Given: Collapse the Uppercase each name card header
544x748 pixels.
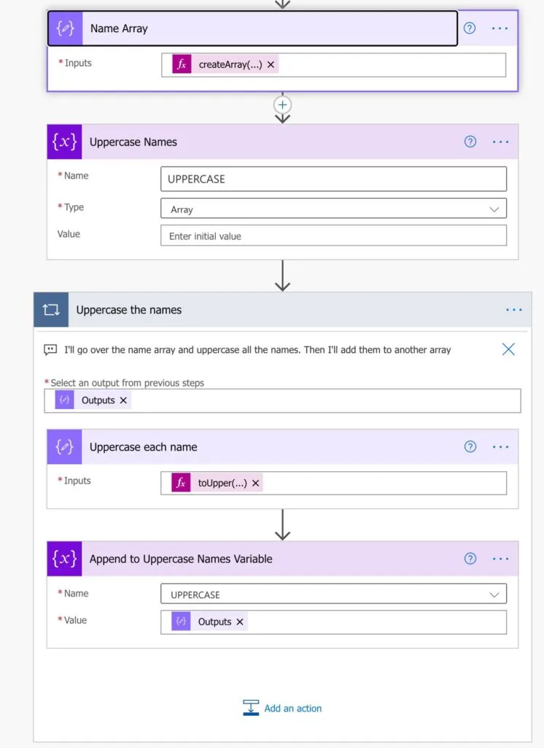Looking at the screenshot, I should 255,447.
